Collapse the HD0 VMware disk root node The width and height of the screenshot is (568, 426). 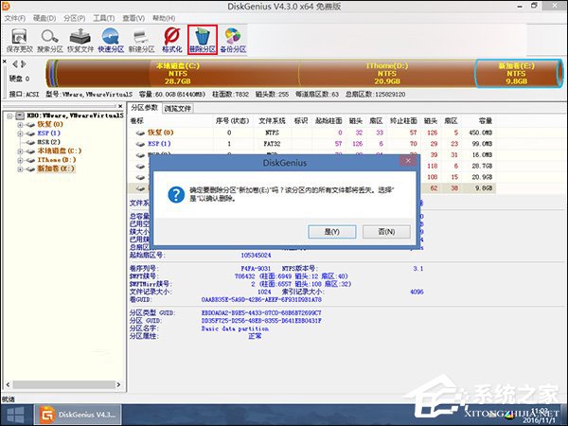pos(9,115)
